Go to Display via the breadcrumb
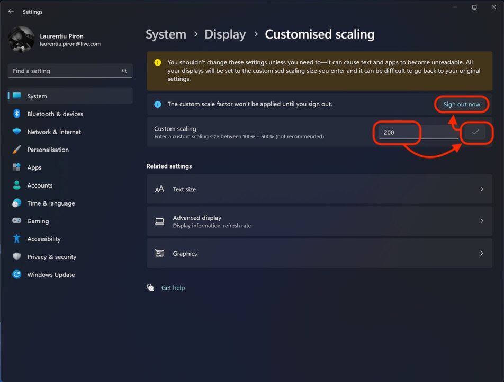Viewport: 504px width, 382px height. 225,34
